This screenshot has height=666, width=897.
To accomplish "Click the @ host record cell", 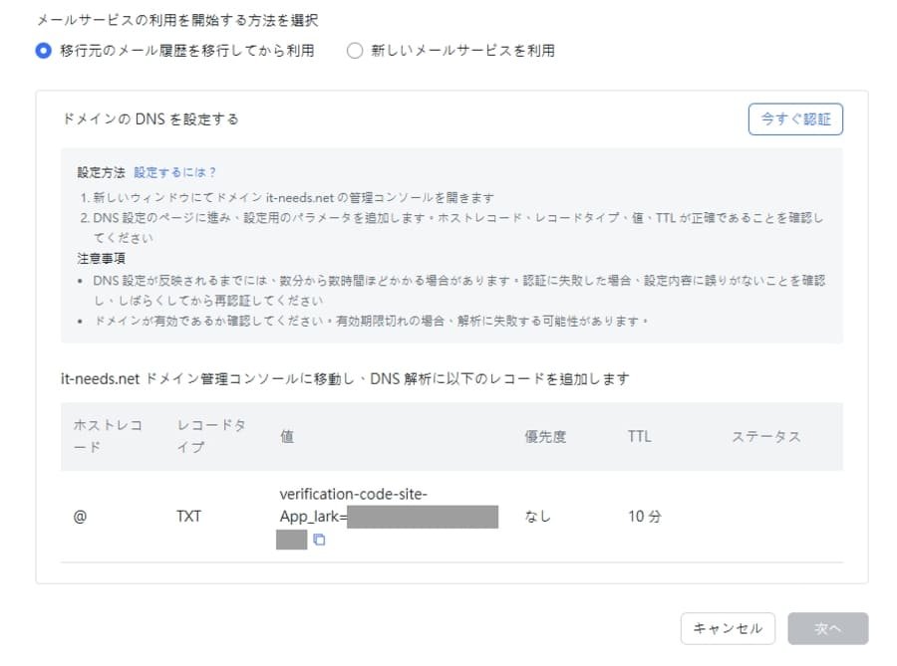I will [x=81, y=516].
